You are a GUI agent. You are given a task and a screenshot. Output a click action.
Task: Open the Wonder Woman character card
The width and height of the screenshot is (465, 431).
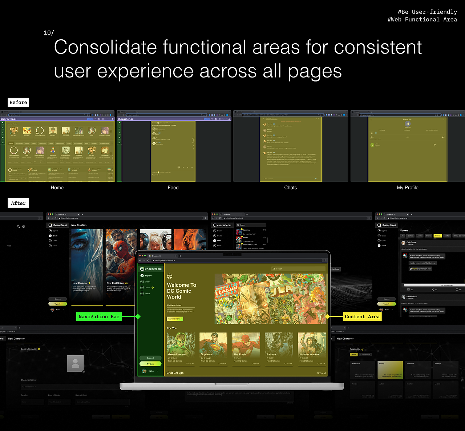tap(312, 348)
